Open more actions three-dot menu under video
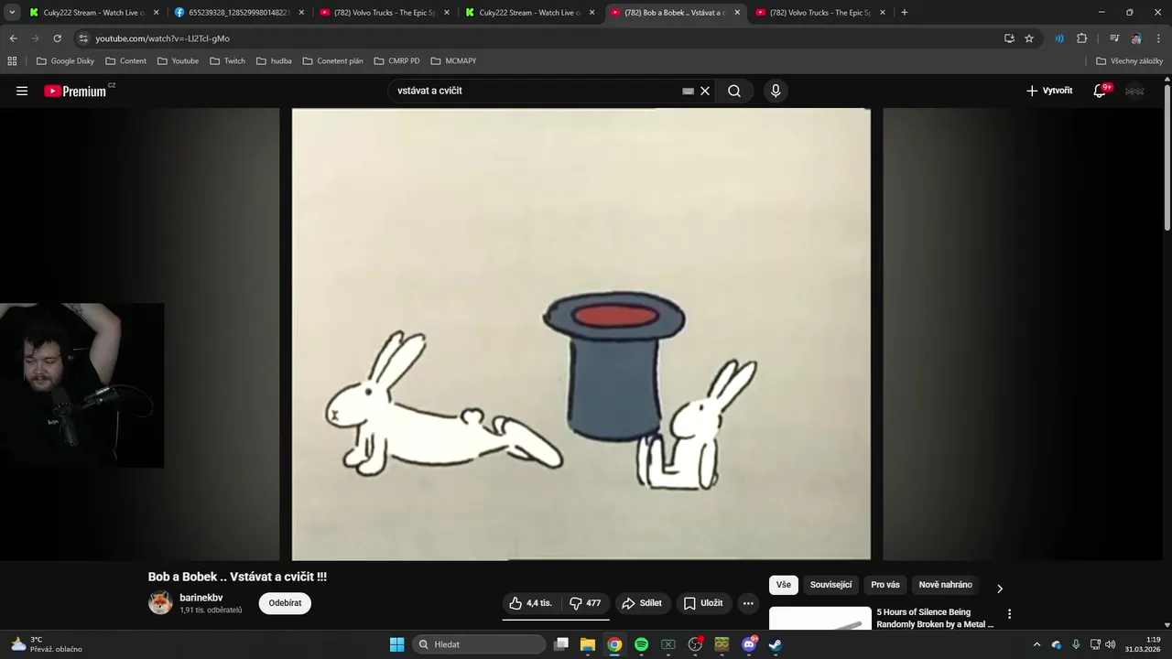The image size is (1172, 659). point(748,603)
